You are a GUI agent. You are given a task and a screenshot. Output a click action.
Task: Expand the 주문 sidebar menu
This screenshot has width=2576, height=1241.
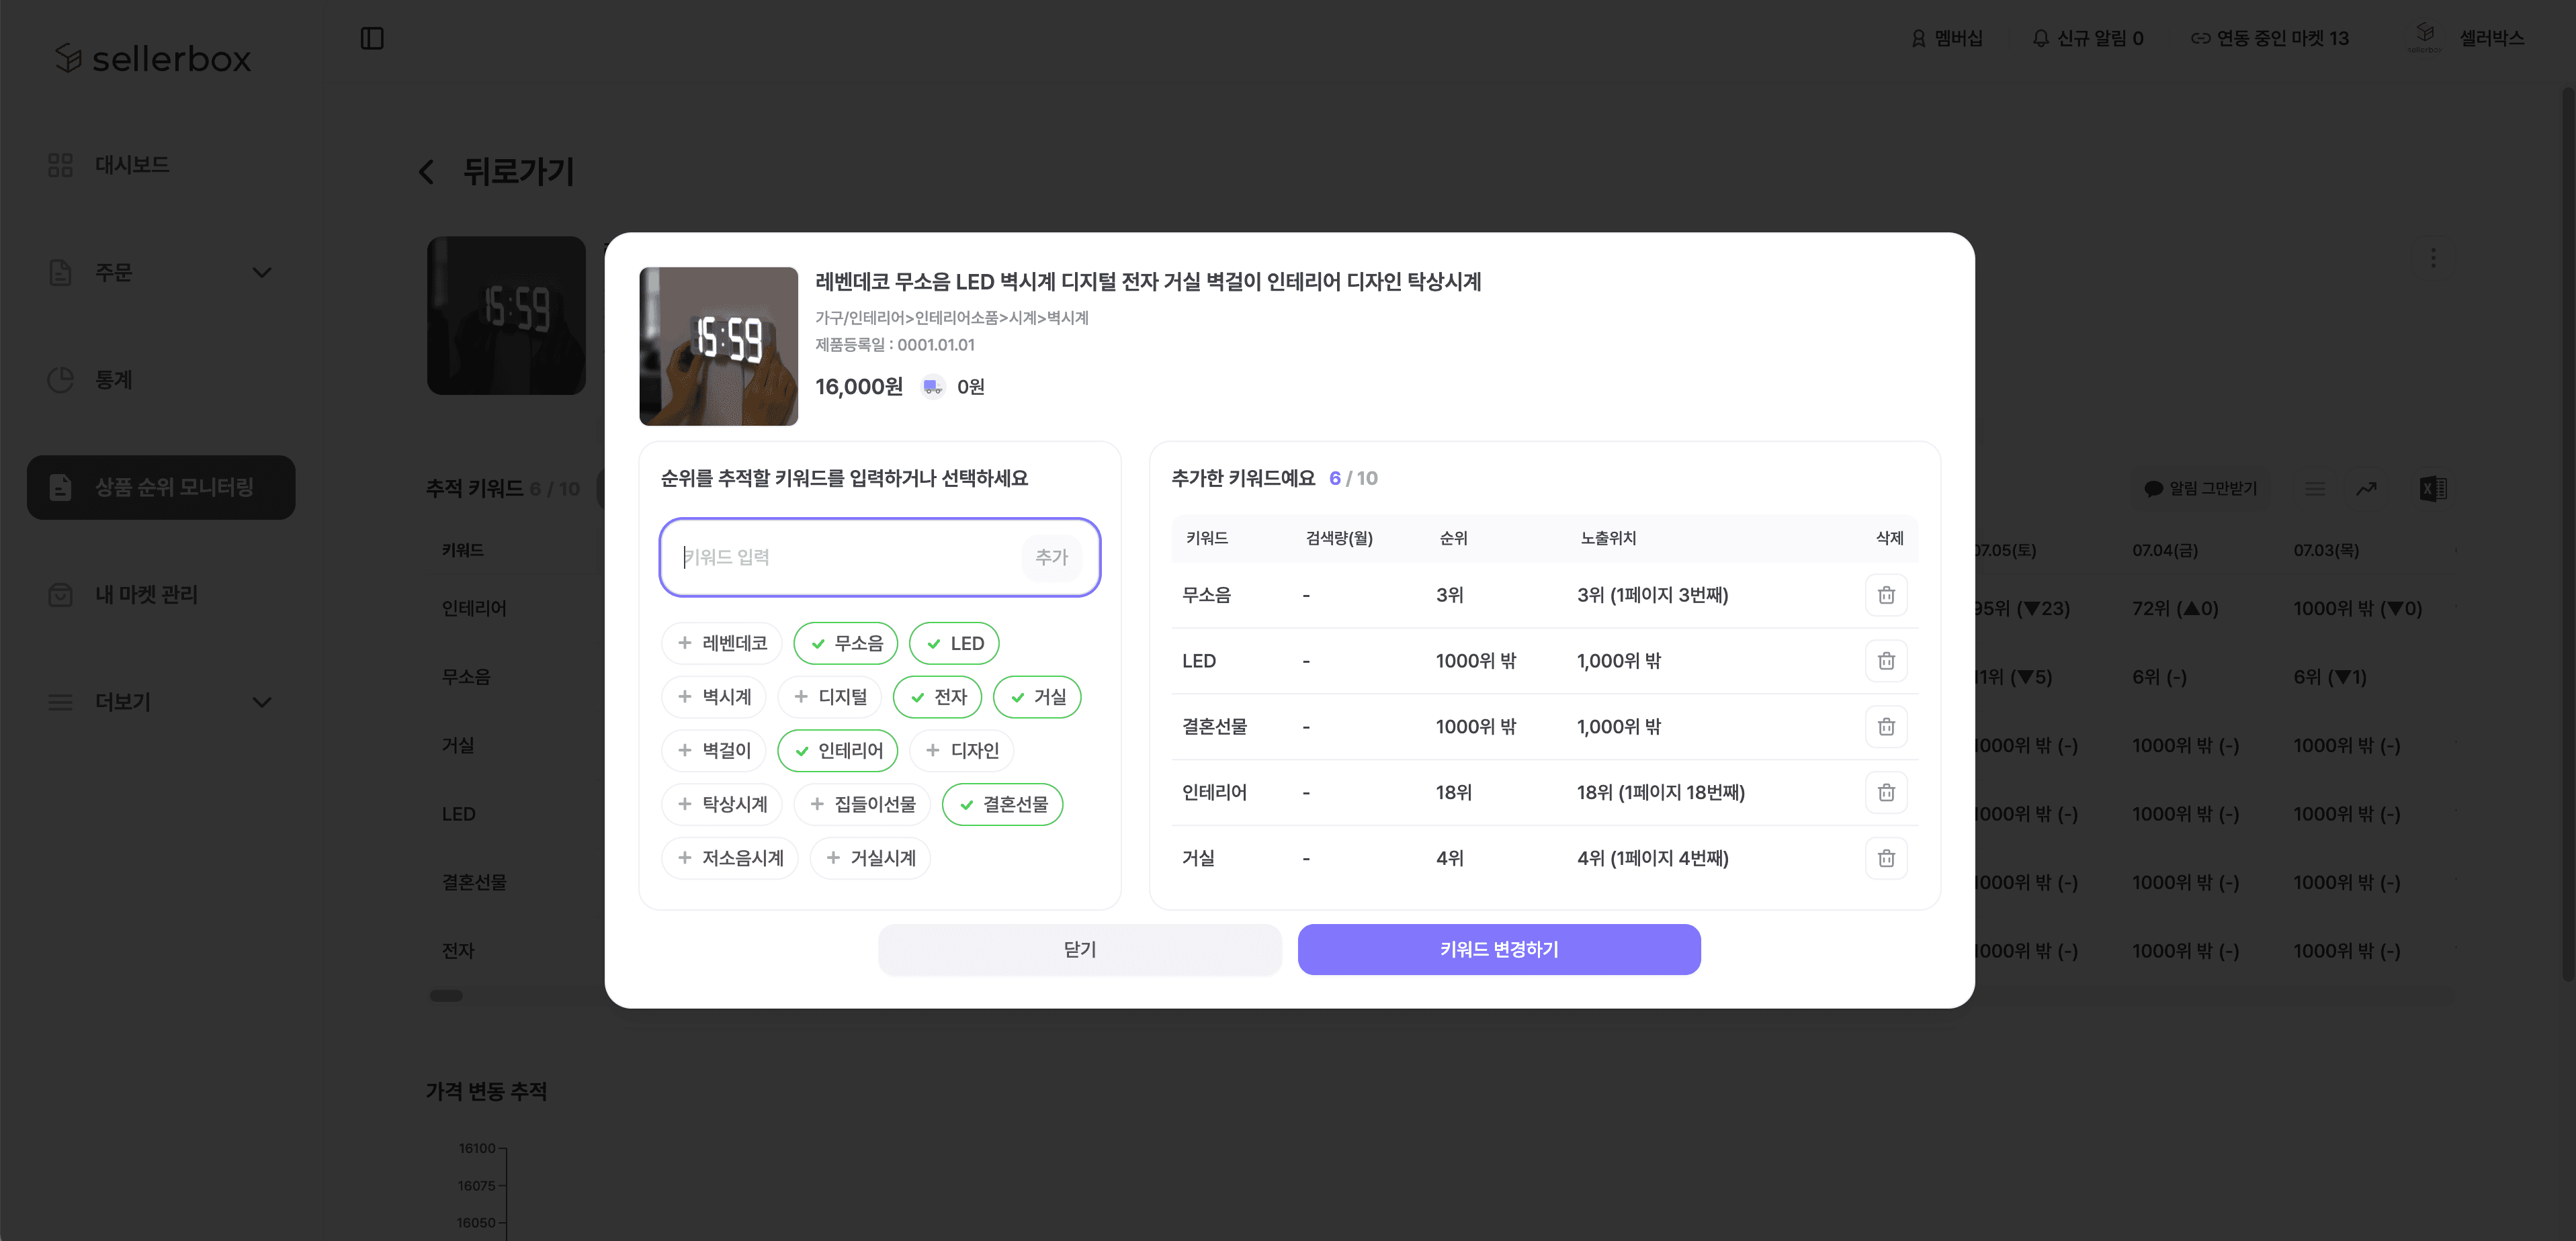(x=161, y=273)
